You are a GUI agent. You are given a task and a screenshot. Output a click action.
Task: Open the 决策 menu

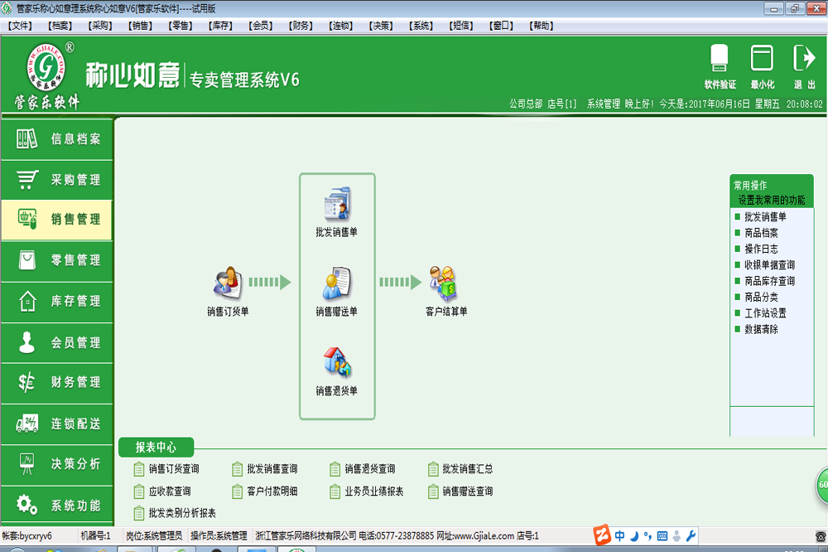(381, 26)
